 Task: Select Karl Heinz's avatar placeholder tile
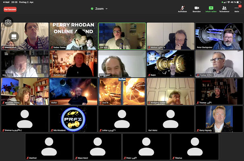171,119
